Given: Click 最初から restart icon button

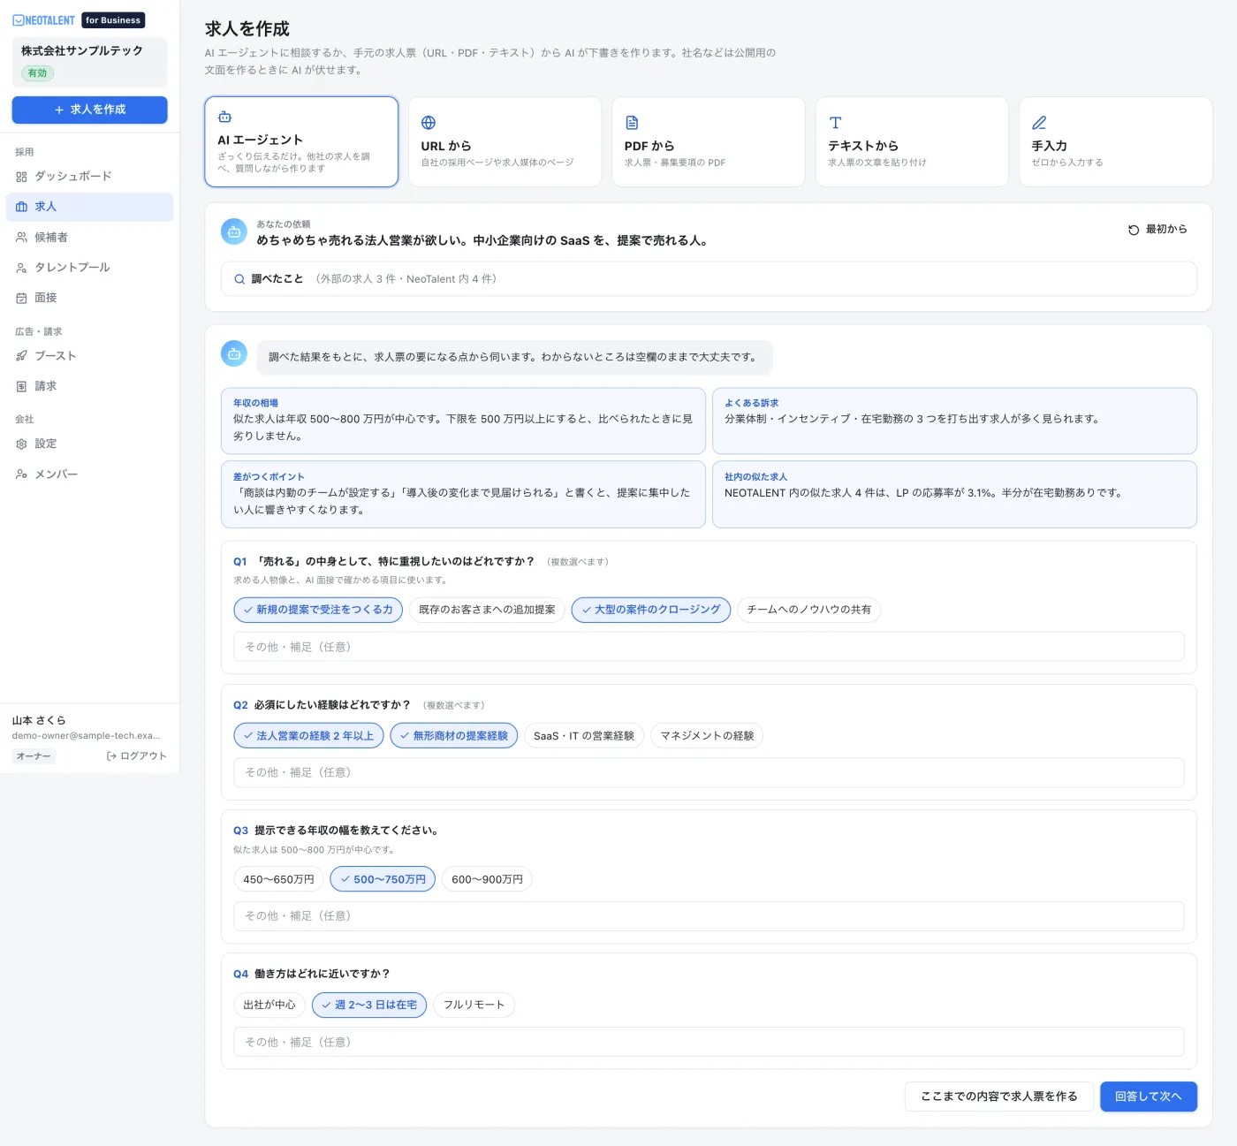Looking at the screenshot, I should point(1157,230).
